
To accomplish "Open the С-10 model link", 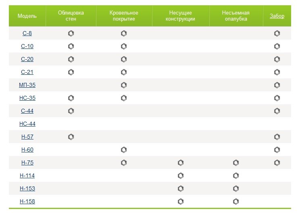I will 27,46.
